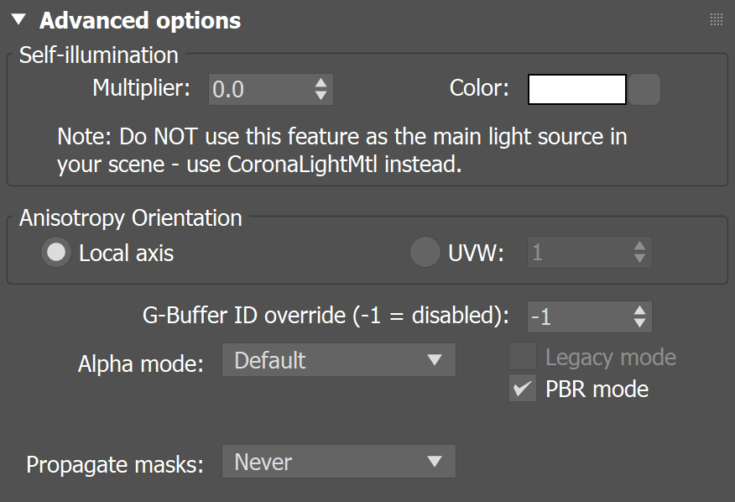Open the Propagate masks dropdown
This screenshot has width=735, height=502.
coord(338,462)
